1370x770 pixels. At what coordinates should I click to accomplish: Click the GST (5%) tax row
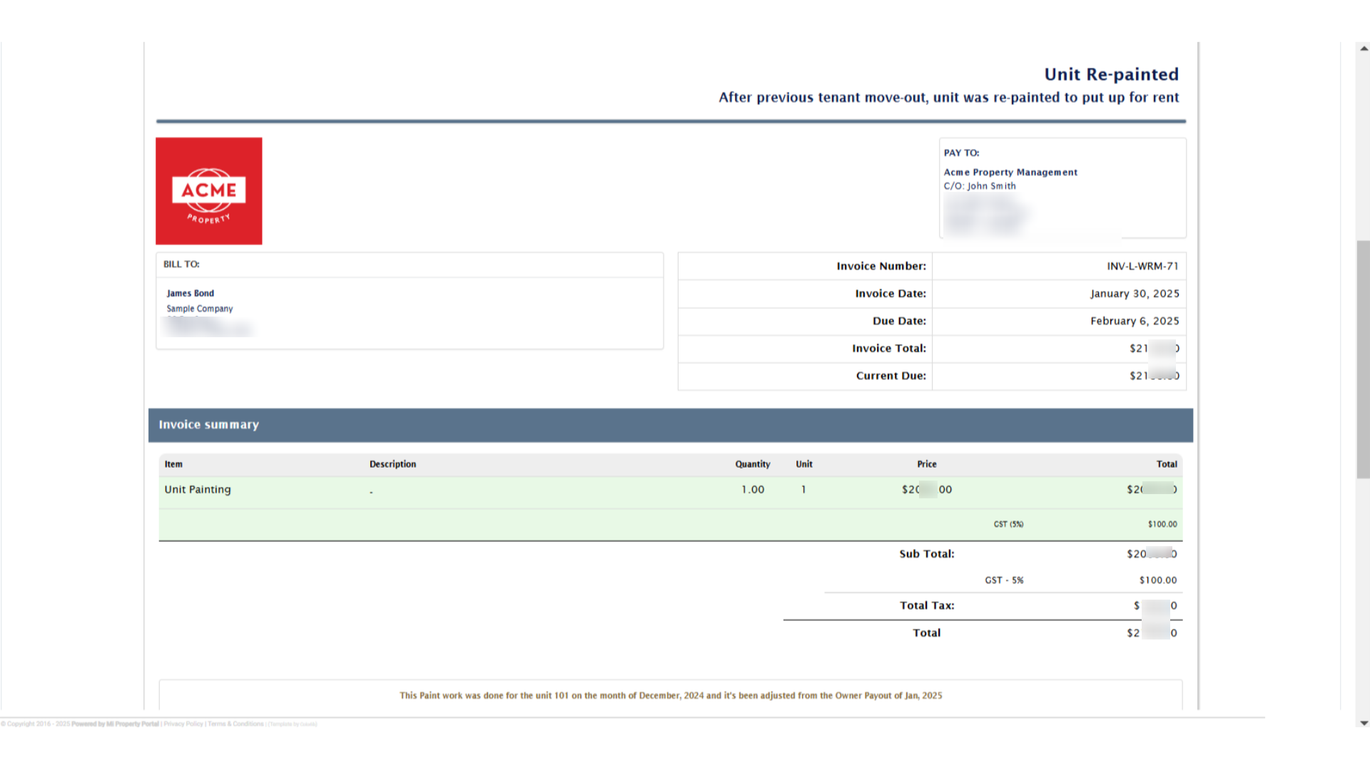click(x=1008, y=523)
